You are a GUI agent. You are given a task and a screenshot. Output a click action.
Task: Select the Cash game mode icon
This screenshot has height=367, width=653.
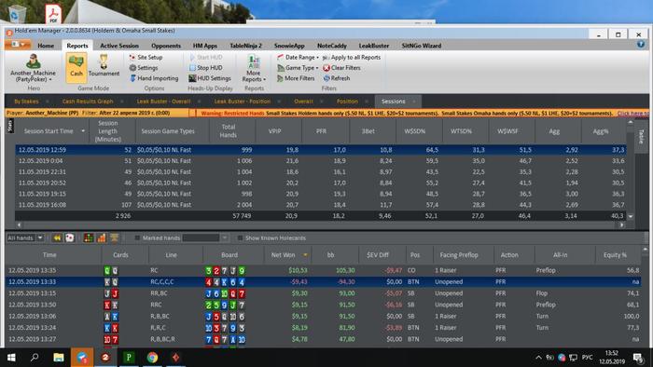(x=76, y=66)
